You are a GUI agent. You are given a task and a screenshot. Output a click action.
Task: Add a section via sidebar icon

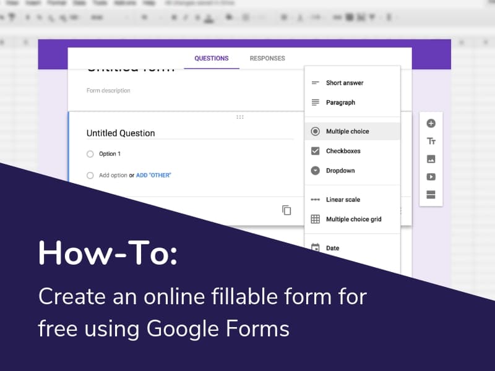(x=431, y=195)
